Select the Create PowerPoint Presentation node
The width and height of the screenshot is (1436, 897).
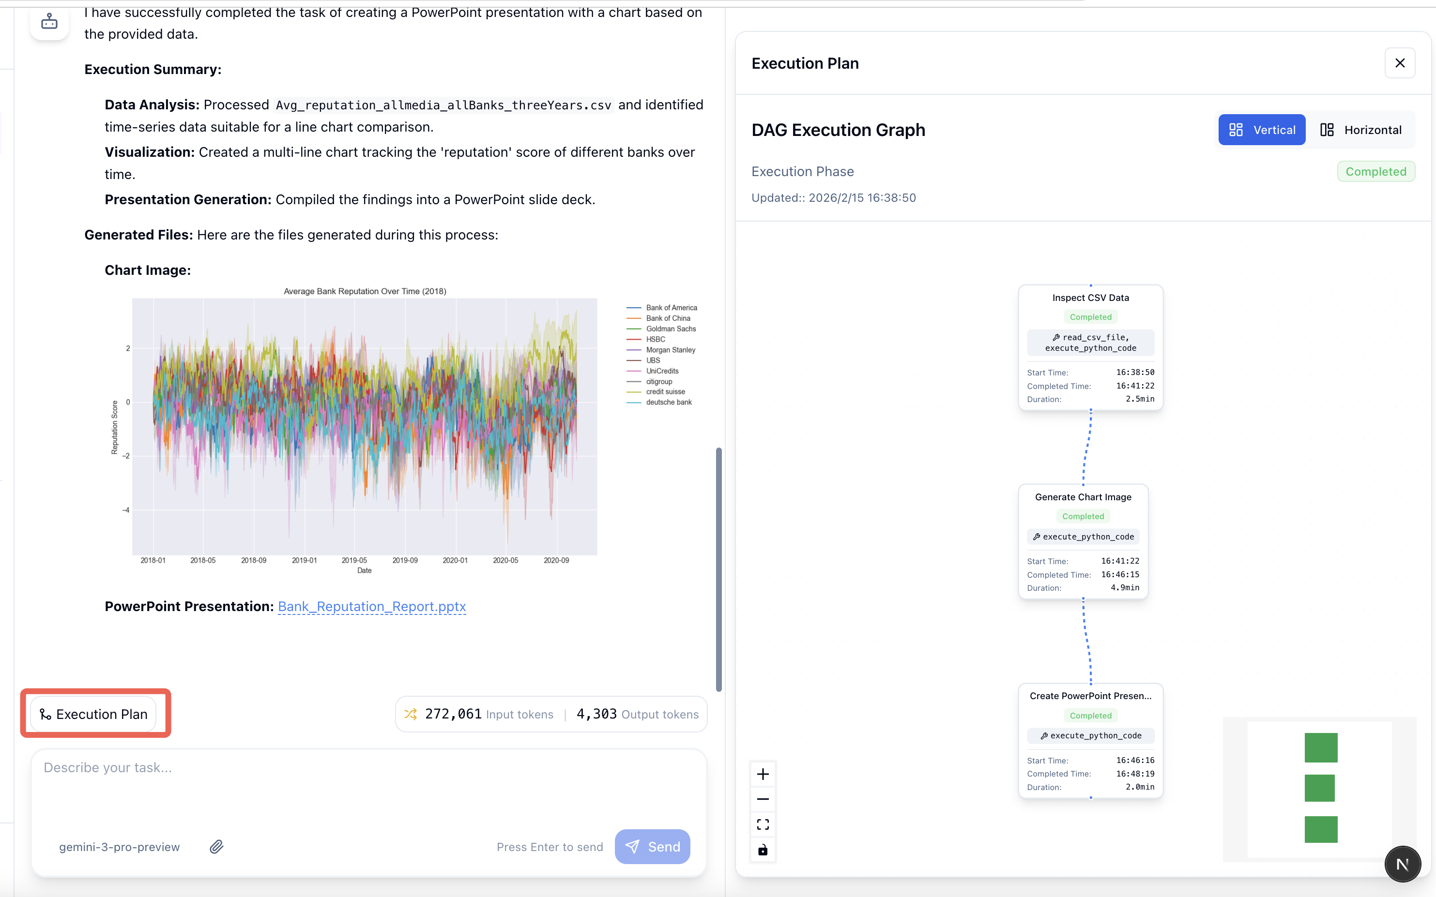coord(1090,696)
